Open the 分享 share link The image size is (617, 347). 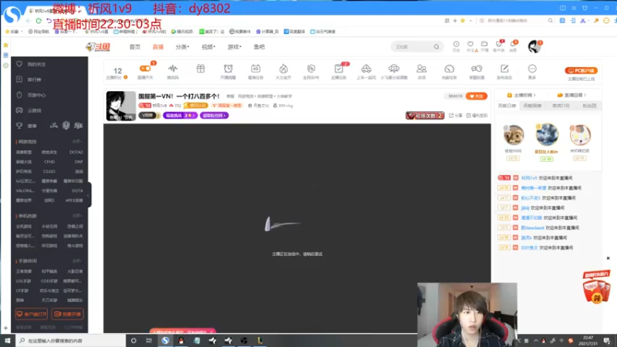click(456, 115)
